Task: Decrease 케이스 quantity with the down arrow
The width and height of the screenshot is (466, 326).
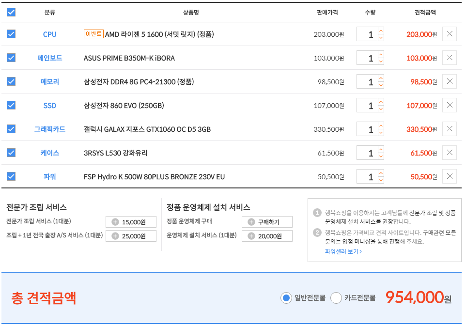Action: pyautogui.click(x=381, y=156)
